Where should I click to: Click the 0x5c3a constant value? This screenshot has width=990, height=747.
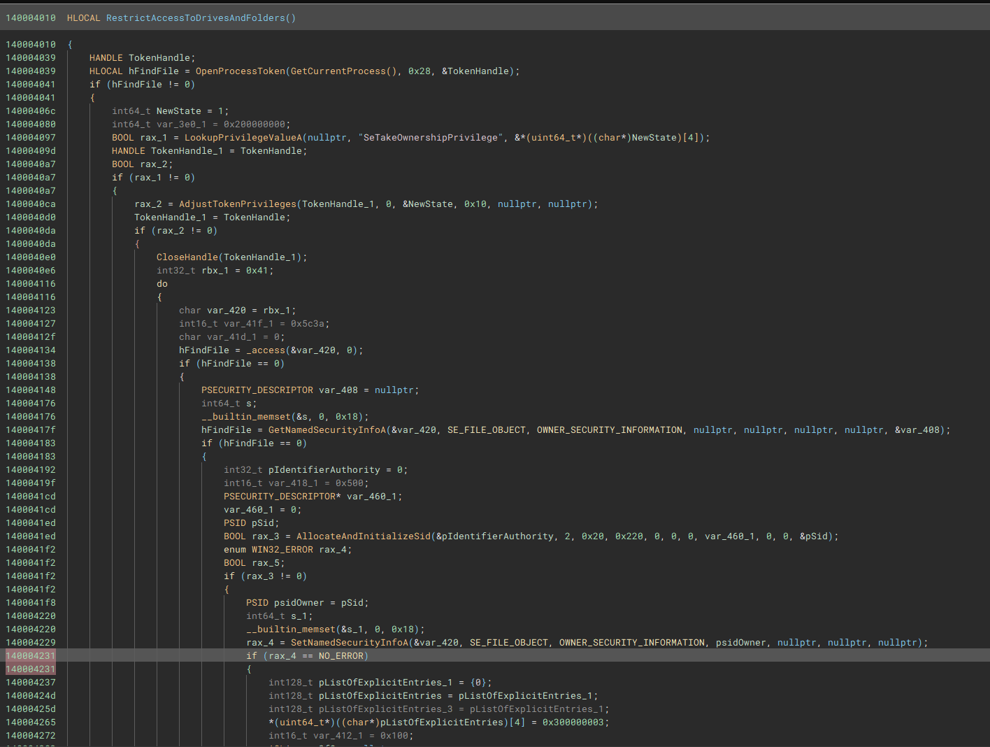click(308, 324)
